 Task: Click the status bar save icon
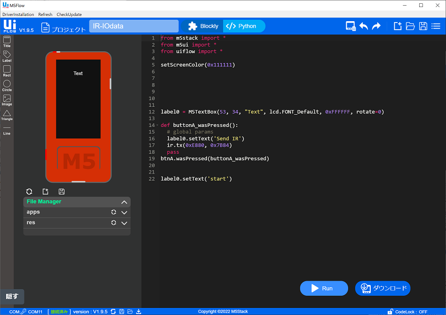(122, 312)
